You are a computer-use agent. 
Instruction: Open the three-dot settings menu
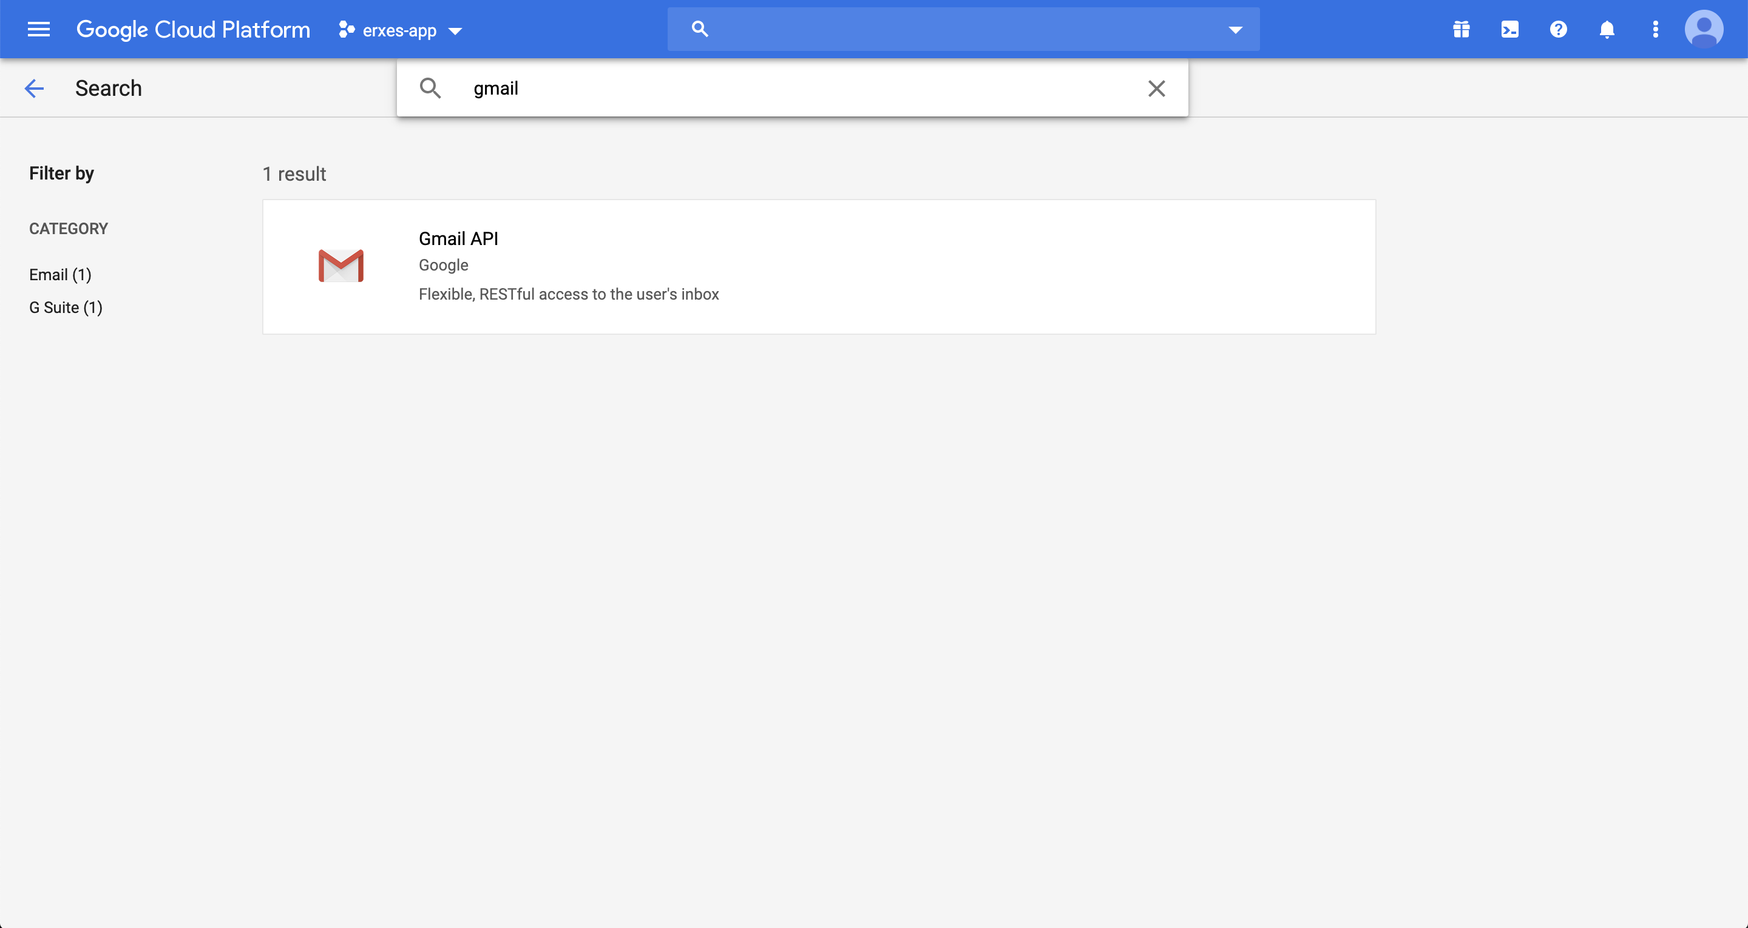click(1655, 29)
